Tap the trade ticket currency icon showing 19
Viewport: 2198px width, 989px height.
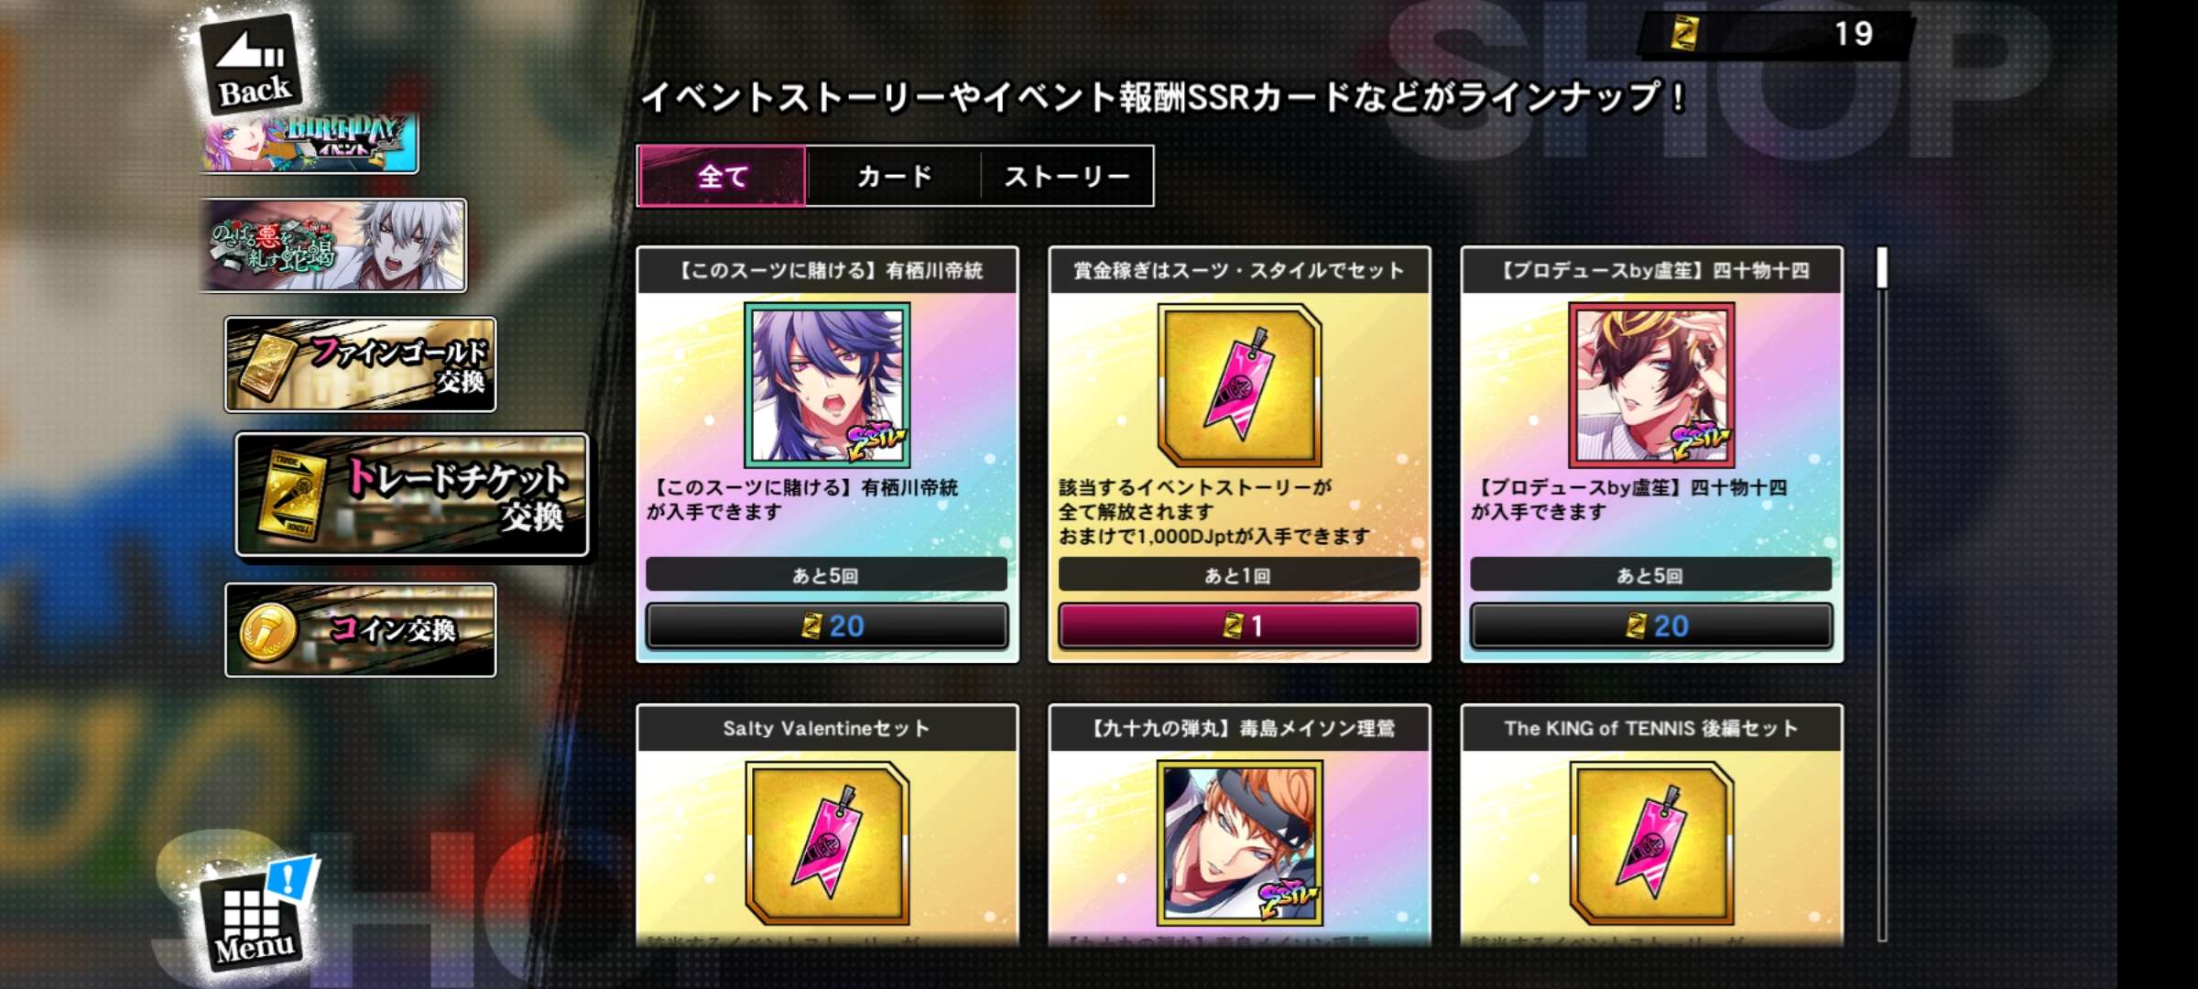pyautogui.click(x=1684, y=34)
